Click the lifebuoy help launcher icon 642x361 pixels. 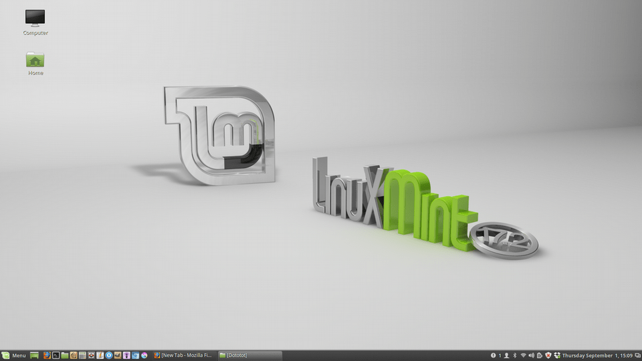tap(91, 355)
